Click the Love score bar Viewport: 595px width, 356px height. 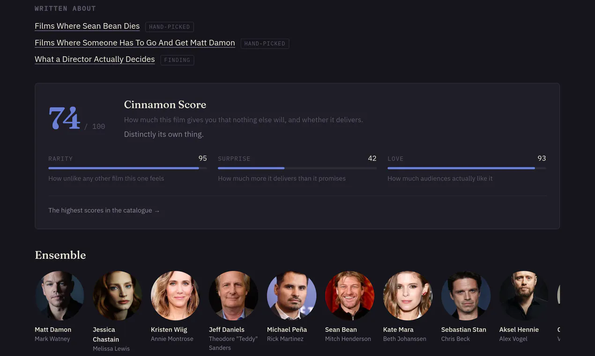point(467,168)
